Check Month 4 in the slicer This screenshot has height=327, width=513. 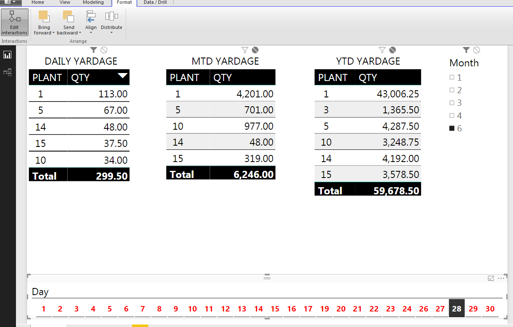pyautogui.click(x=452, y=115)
